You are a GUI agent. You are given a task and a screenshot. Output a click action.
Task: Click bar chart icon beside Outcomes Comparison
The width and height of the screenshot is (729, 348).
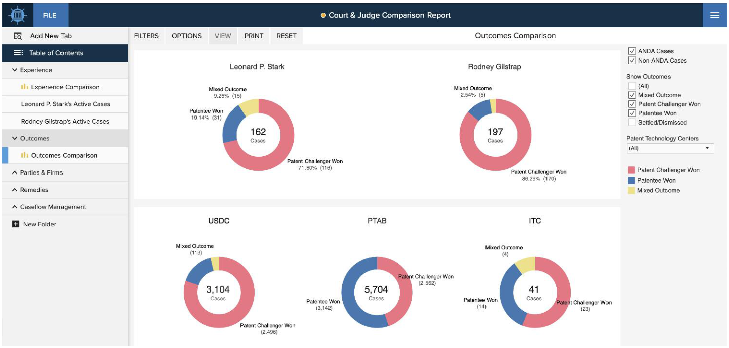24,155
